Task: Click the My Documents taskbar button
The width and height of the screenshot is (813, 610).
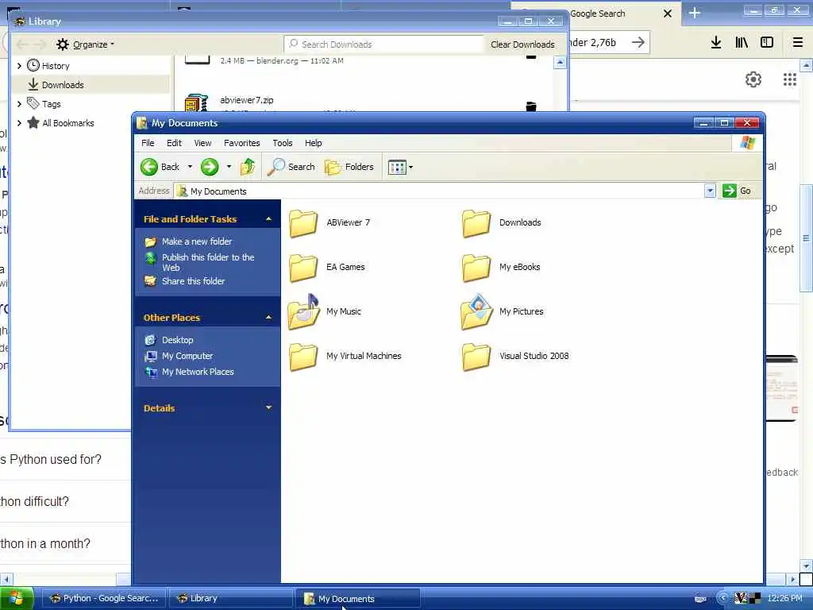Action: [x=358, y=599]
